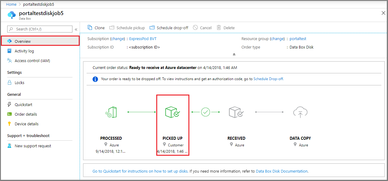Click the Cancel toolbar button
This screenshot has width=388, height=181.
point(202,28)
